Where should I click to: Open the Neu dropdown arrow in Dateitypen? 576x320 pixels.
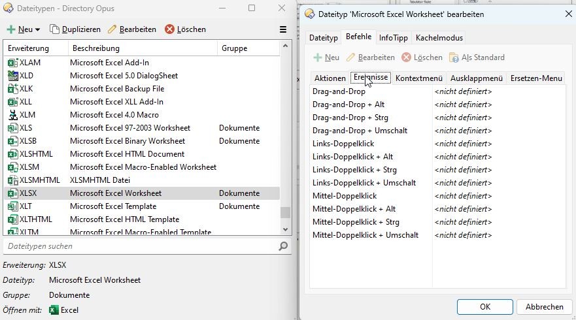coord(37,30)
